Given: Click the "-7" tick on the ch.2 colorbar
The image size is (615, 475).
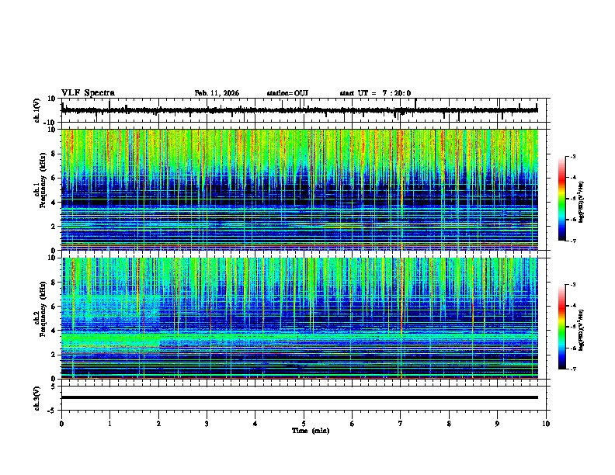Looking at the screenshot, I should coord(572,369).
